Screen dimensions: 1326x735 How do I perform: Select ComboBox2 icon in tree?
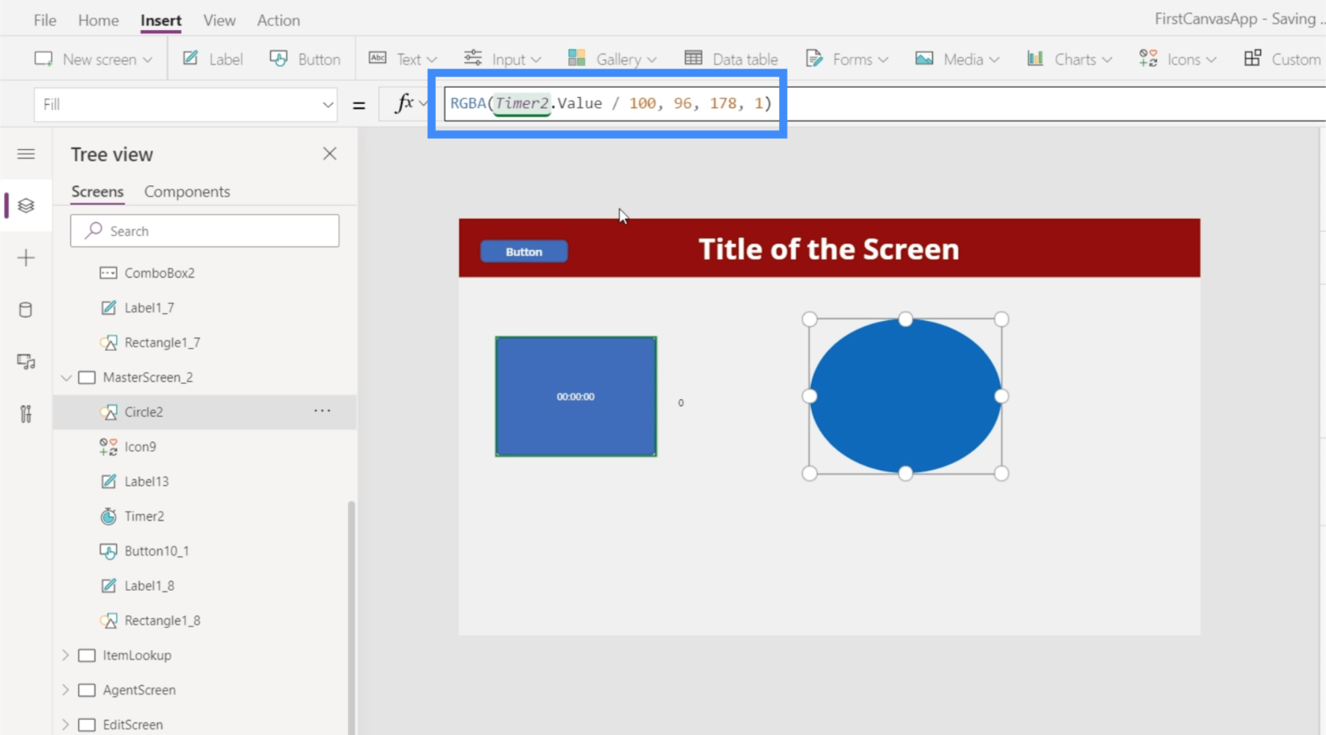coord(109,273)
